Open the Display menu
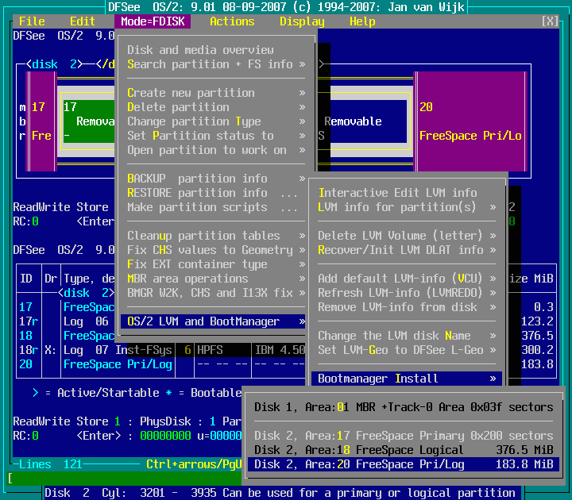Screen dimensions: 572x500 (x=302, y=21)
